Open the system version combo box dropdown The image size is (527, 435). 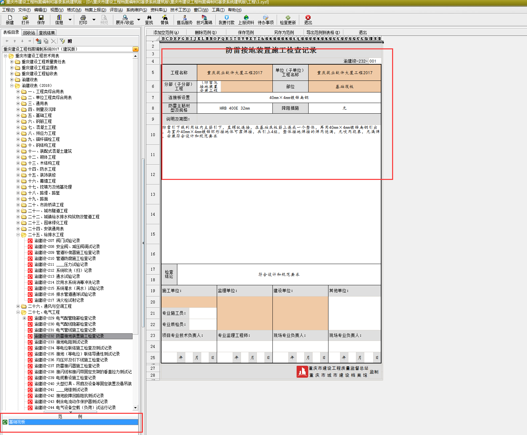click(135, 49)
